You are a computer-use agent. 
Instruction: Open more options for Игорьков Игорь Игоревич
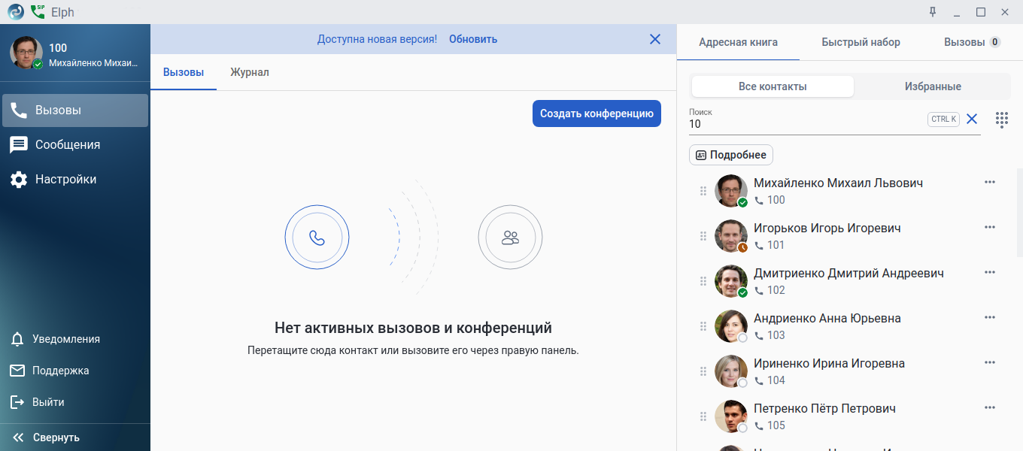(x=990, y=227)
